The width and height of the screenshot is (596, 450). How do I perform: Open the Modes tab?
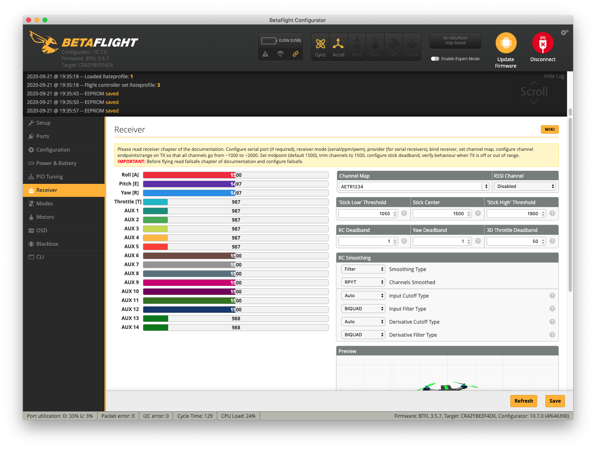click(64, 203)
